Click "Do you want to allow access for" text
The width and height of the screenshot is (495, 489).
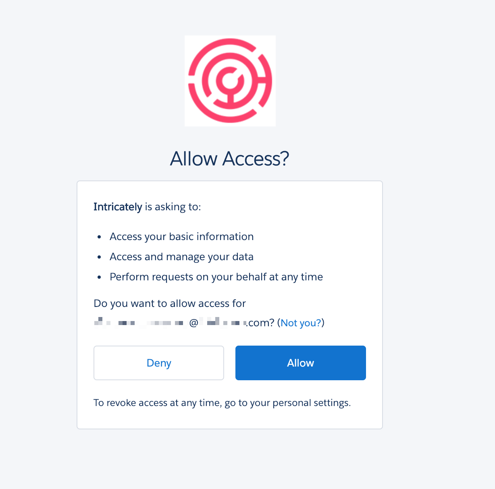(x=170, y=304)
